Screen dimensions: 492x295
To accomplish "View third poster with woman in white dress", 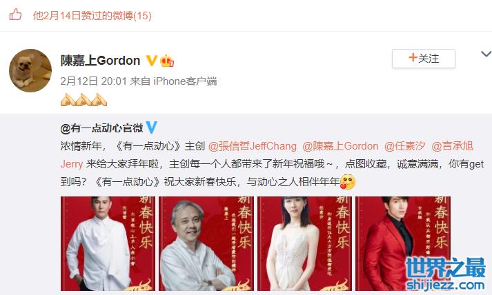I will tap(305, 243).
